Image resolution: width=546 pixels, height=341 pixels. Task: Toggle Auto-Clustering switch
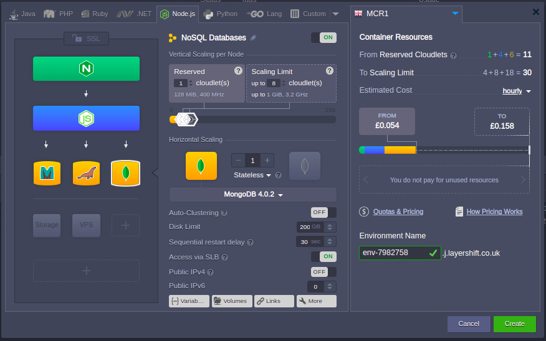(324, 212)
